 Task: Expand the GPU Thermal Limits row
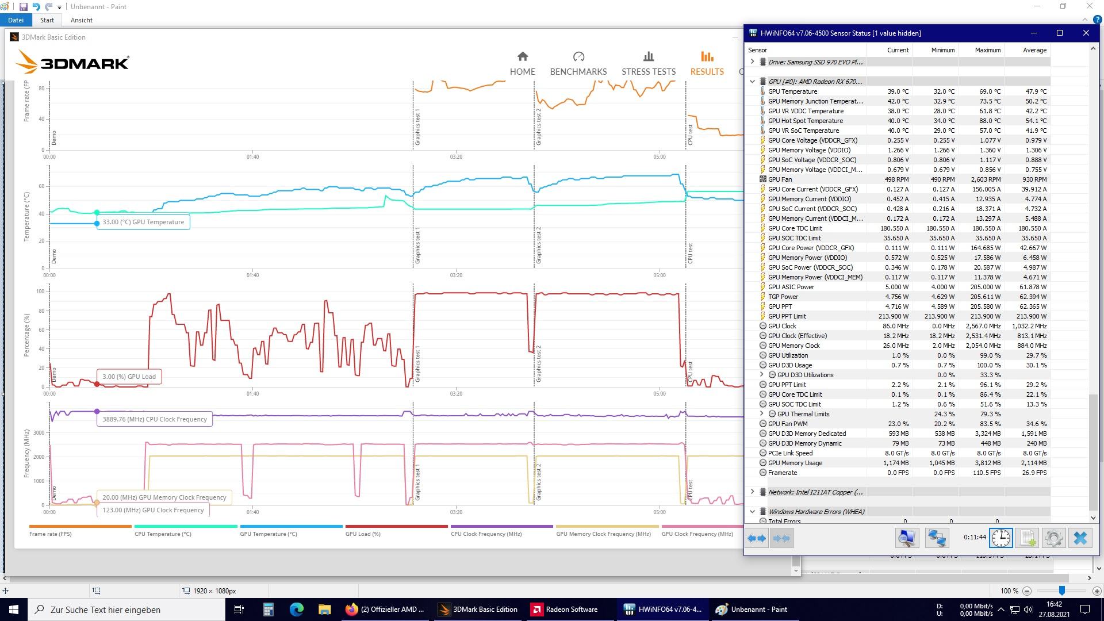point(762,414)
